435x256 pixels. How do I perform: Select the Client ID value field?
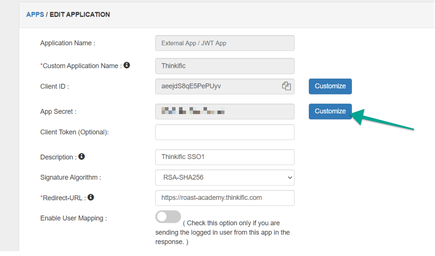tap(225, 86)
